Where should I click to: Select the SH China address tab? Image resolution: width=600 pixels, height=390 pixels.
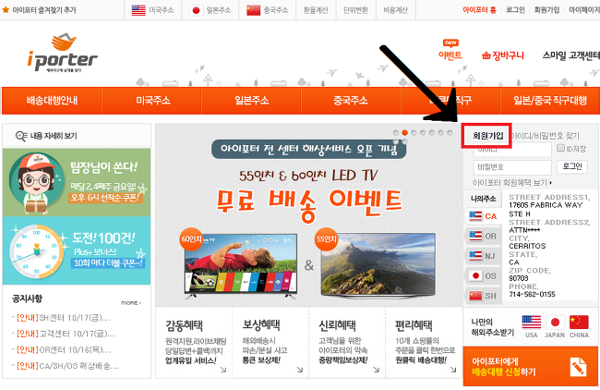coord(484,296)
